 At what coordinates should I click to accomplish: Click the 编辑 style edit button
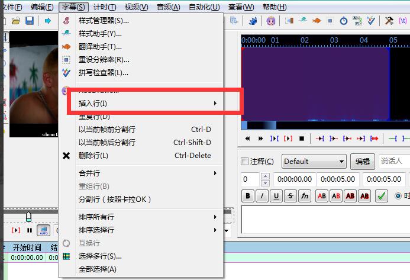coord(363,161)
